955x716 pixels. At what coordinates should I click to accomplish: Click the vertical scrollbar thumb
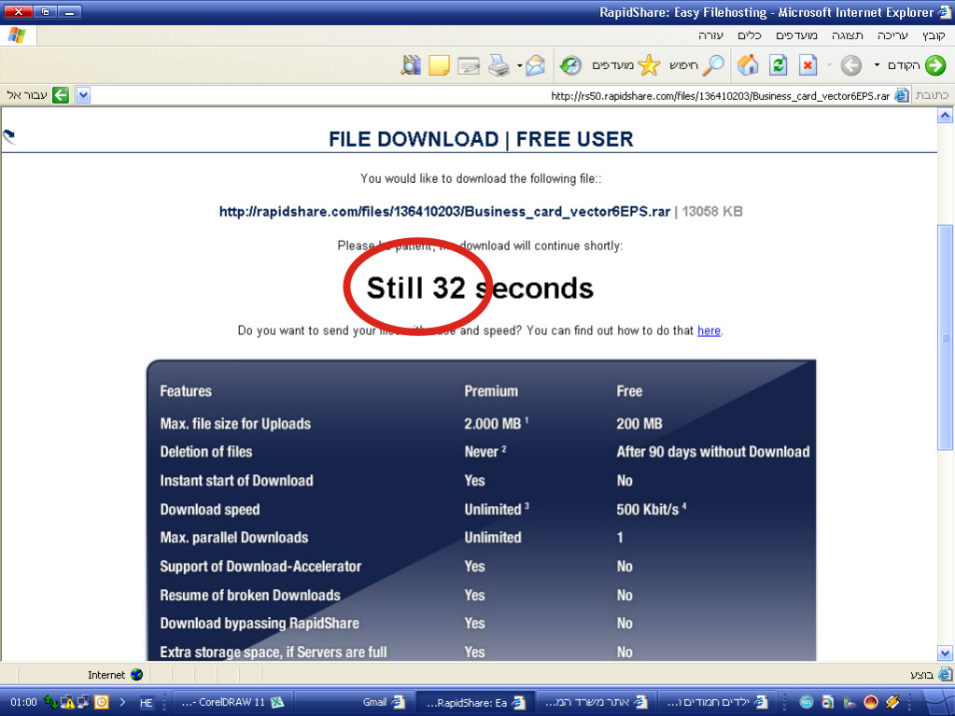(945, 337)
